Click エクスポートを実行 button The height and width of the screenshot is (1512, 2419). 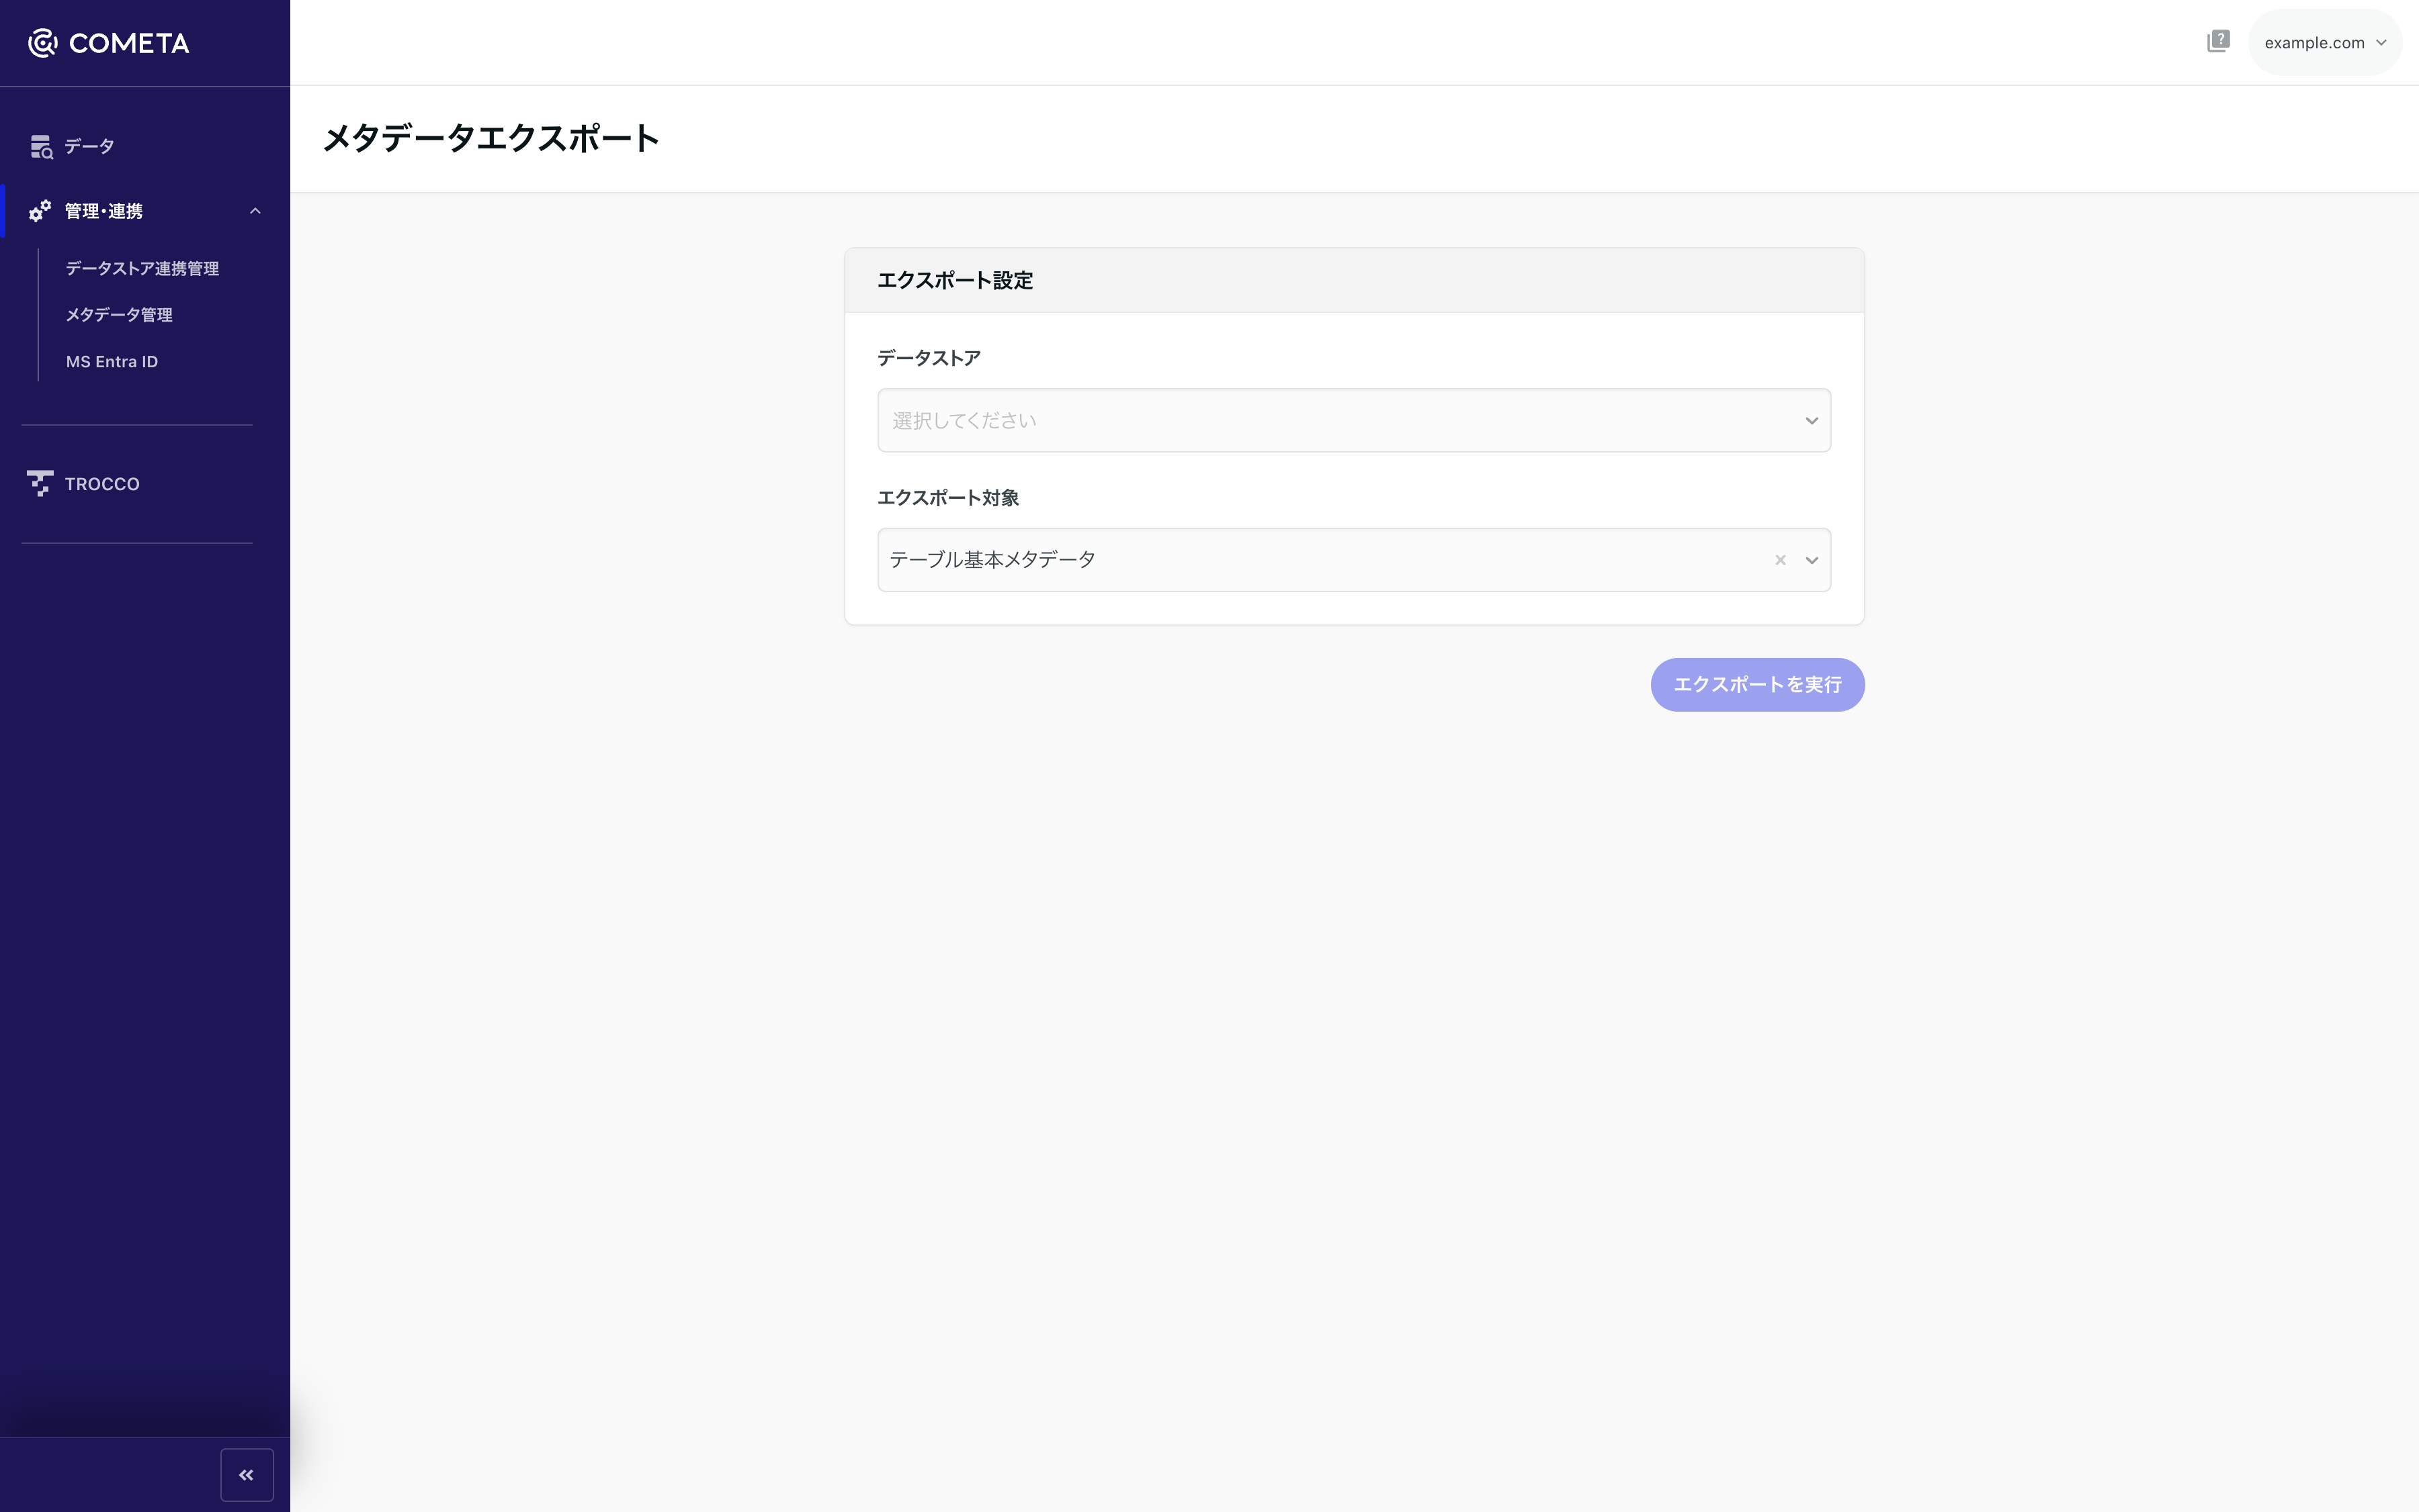pyautogui.click(x=1756, y=685)
